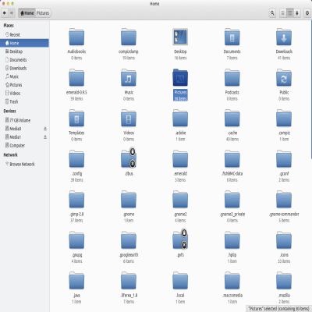Screen dimensions: 312x312
Task: Open the search magnifier button
Action: pyautogui.click(x=272, y=12)
